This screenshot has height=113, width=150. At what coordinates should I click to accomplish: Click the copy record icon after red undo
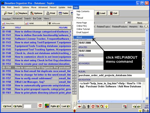tap(97, 107)
